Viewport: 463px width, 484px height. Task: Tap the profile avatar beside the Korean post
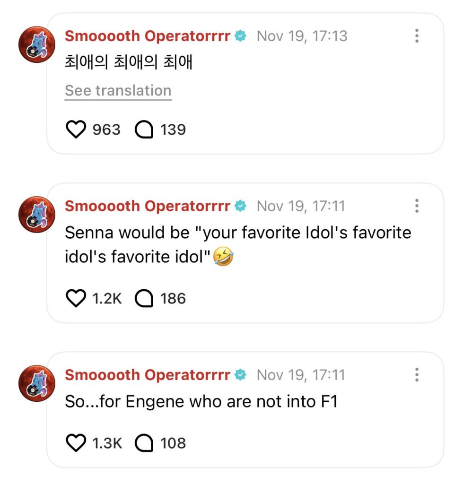(x=37, y=44)
